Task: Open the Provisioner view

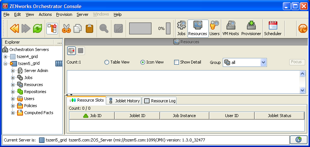Action: pyautogui.click(x=251, y=28)
